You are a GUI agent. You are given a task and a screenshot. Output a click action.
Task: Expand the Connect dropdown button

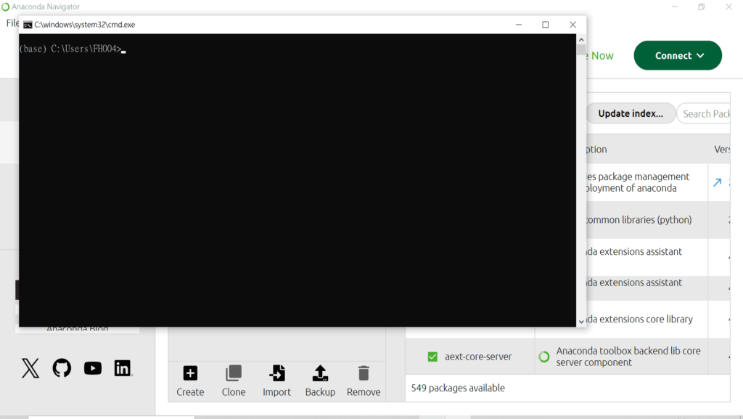click(678, 55)
